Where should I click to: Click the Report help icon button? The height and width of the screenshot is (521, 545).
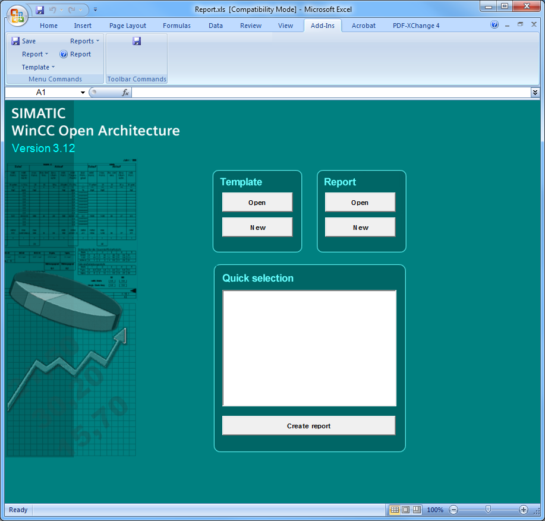tap(75, 54)
